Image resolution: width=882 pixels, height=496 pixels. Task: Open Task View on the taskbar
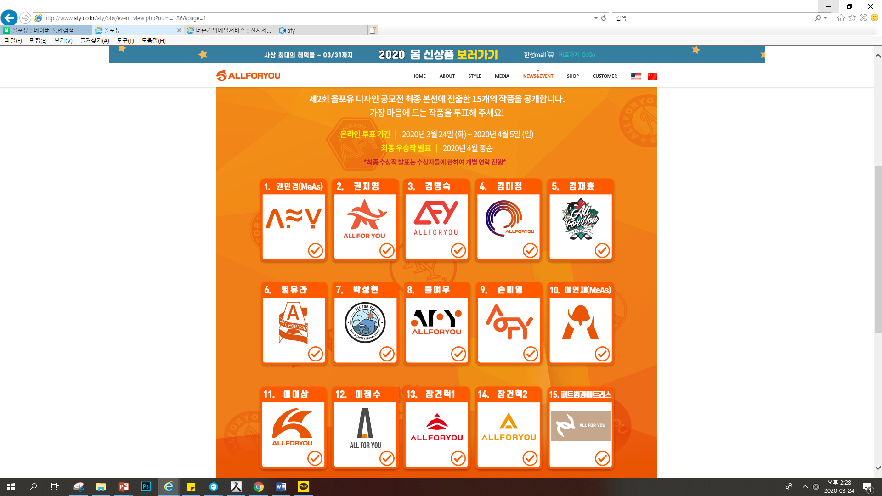click(x=55, y=487)
